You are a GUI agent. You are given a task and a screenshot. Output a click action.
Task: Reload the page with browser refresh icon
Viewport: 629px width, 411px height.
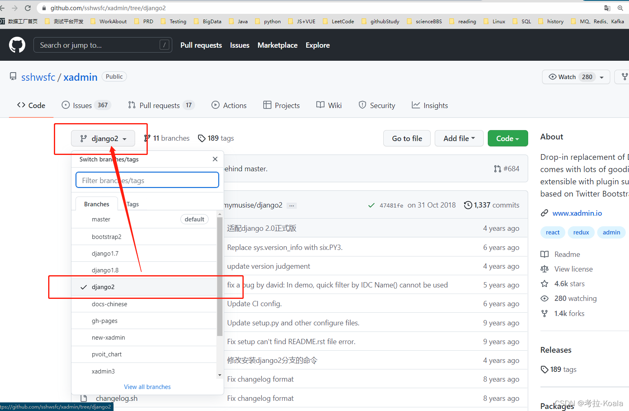28,8
